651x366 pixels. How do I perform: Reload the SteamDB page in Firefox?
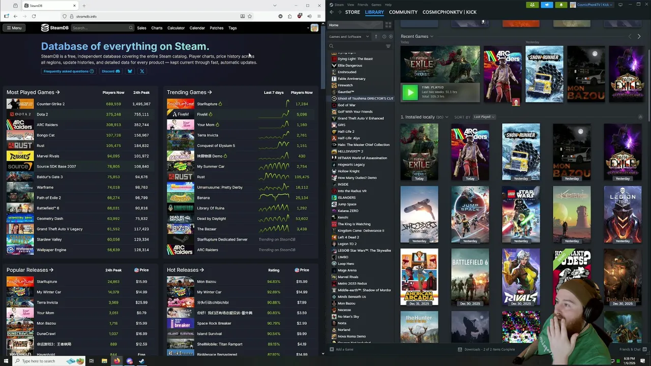pos(34,16)
